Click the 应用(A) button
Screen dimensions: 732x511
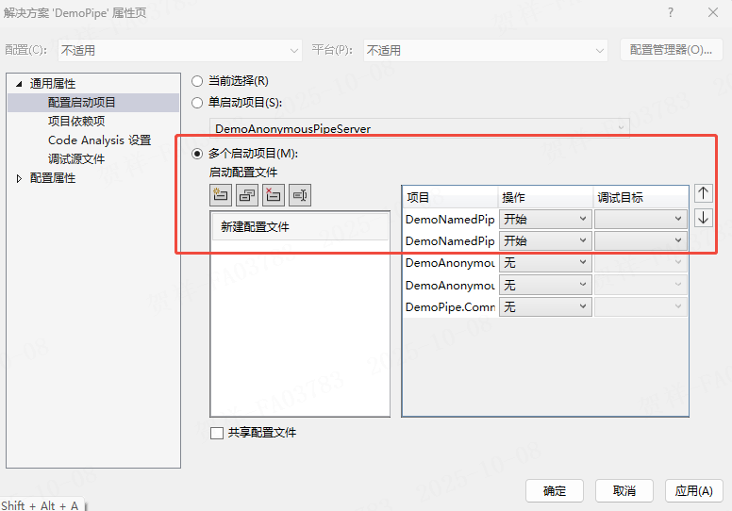[693, 491]
